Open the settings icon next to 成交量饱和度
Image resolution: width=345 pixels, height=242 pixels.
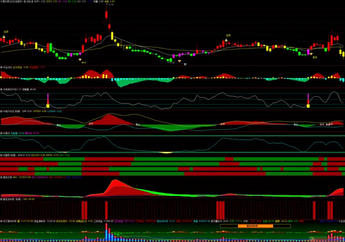point(1,221)
